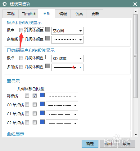Click the 曲线显示 section heading

click(x=16, y=134)
